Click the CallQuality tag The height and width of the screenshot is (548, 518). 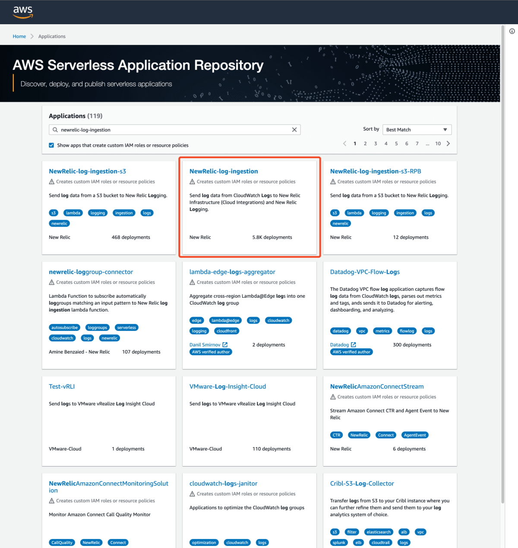point(62,542)
